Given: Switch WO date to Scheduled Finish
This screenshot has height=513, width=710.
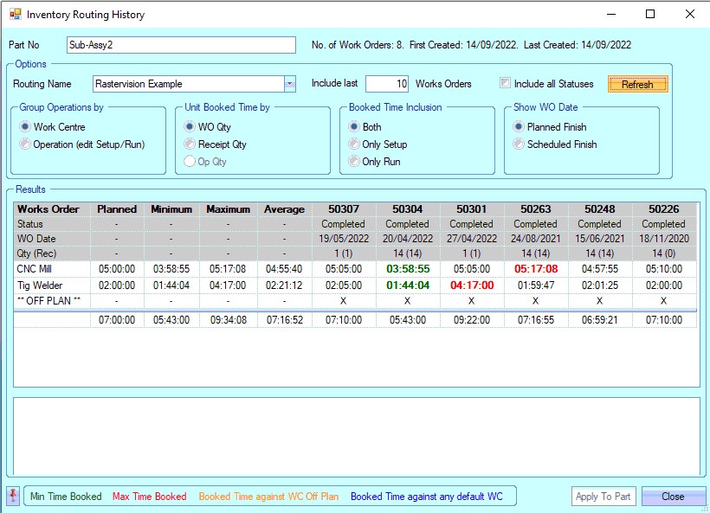Looking at the screenshot, I should [x=520, y=144].
